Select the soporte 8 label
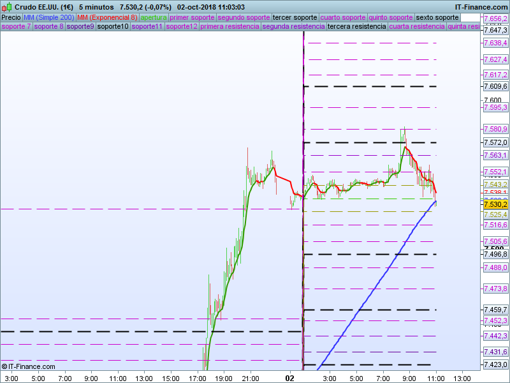 (48, 26)
